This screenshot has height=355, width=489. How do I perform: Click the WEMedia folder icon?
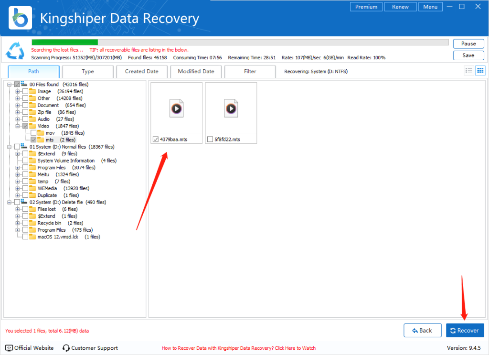(32, 188)
